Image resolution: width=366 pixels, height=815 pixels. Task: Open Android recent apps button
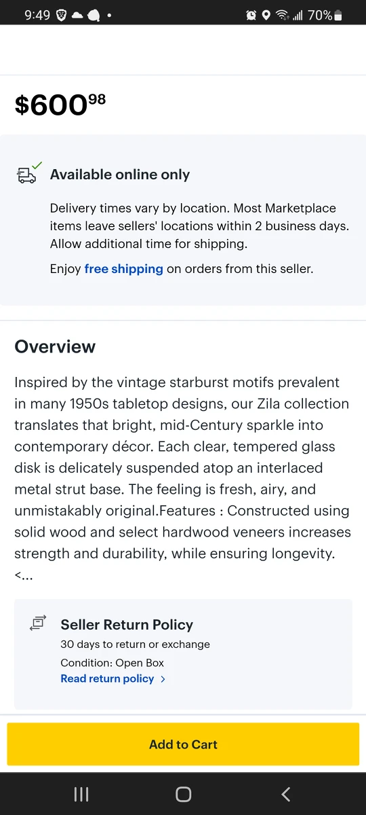coord(81,794)
